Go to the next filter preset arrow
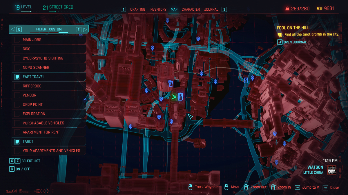The image size is (348, 195). pyautogui.click(x=85, y=29)
